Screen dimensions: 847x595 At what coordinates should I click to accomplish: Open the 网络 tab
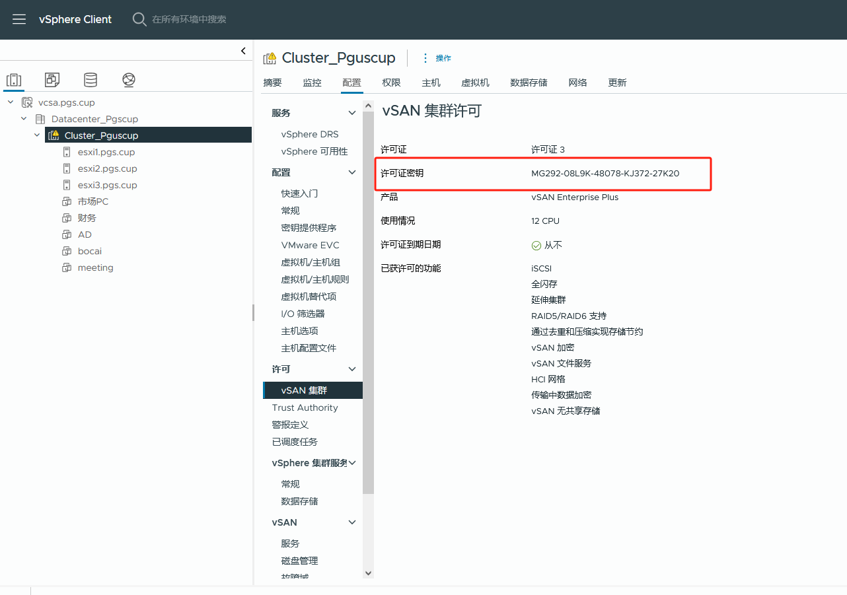(577, 83)
